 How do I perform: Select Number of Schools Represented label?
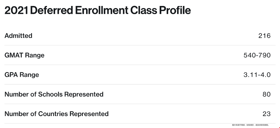click(54, 94)
